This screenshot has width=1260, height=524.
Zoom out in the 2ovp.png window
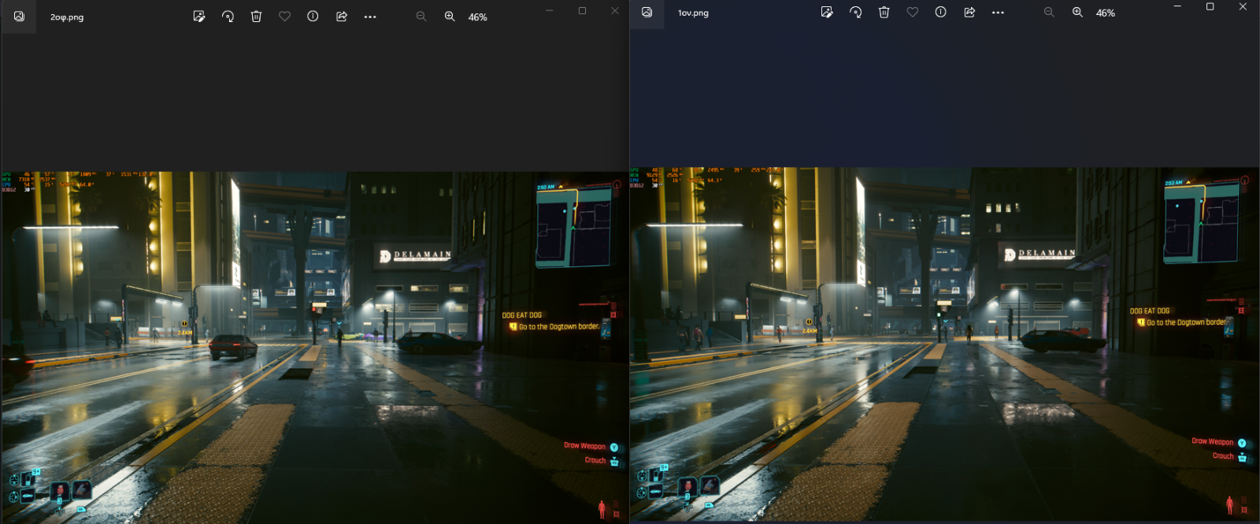click(x=421, y=17)
